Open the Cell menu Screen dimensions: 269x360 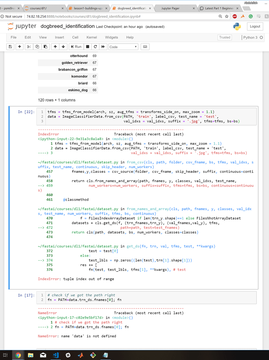coord(75,37)
